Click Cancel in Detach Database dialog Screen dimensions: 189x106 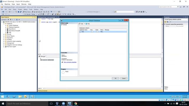click(x=124, y=78)
